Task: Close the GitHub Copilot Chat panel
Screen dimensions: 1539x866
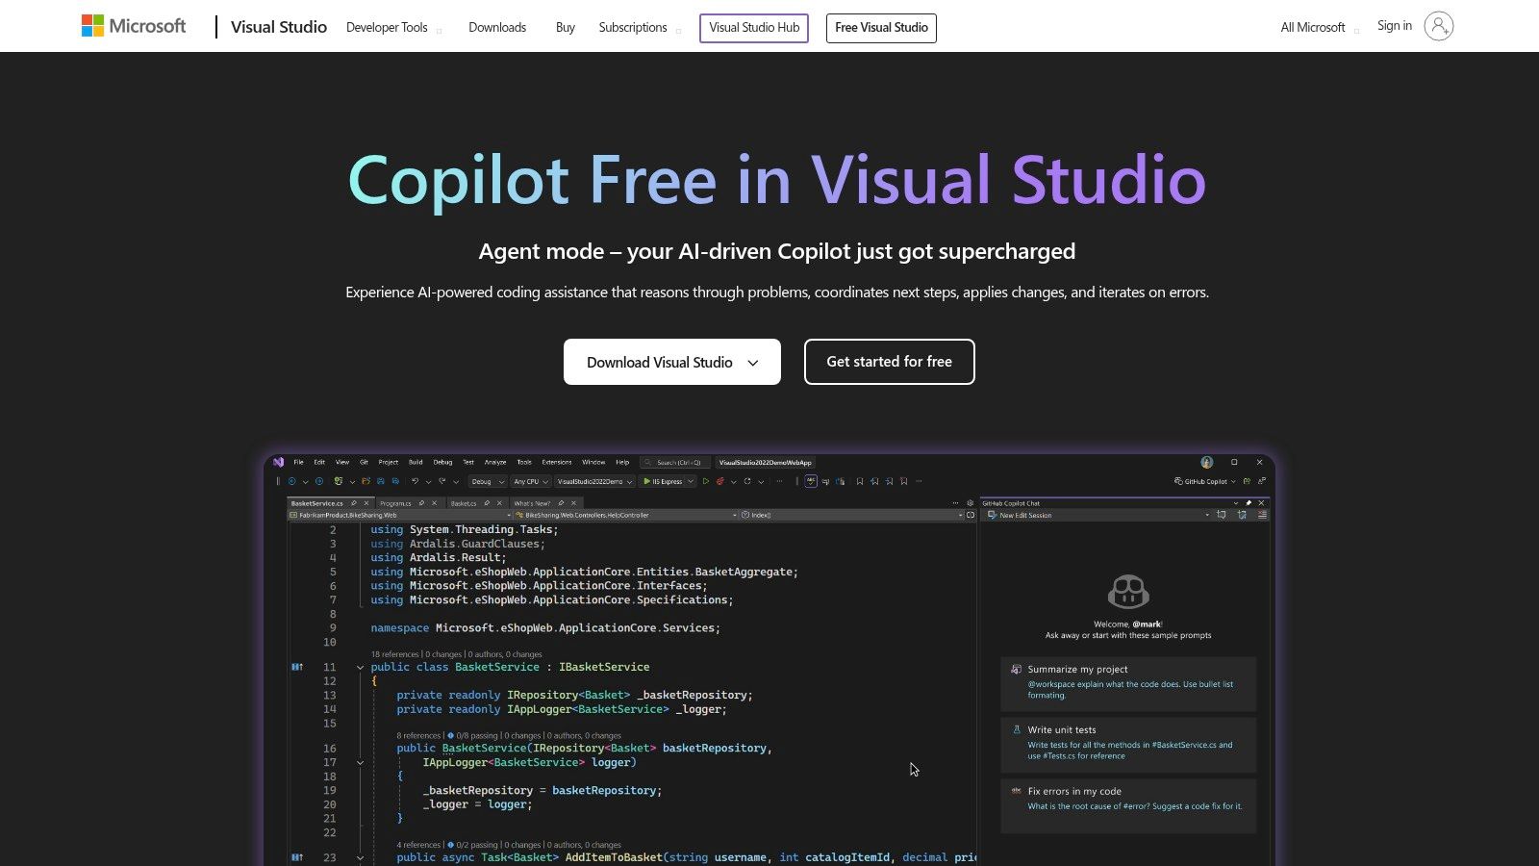Action: 1261,503
